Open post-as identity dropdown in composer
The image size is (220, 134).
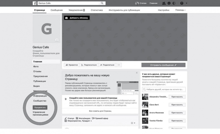133,123
